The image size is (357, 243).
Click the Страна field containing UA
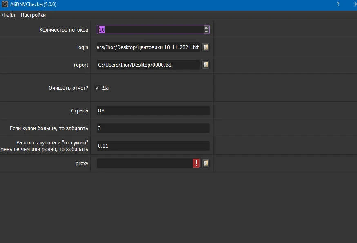click(x=153, y=110)
